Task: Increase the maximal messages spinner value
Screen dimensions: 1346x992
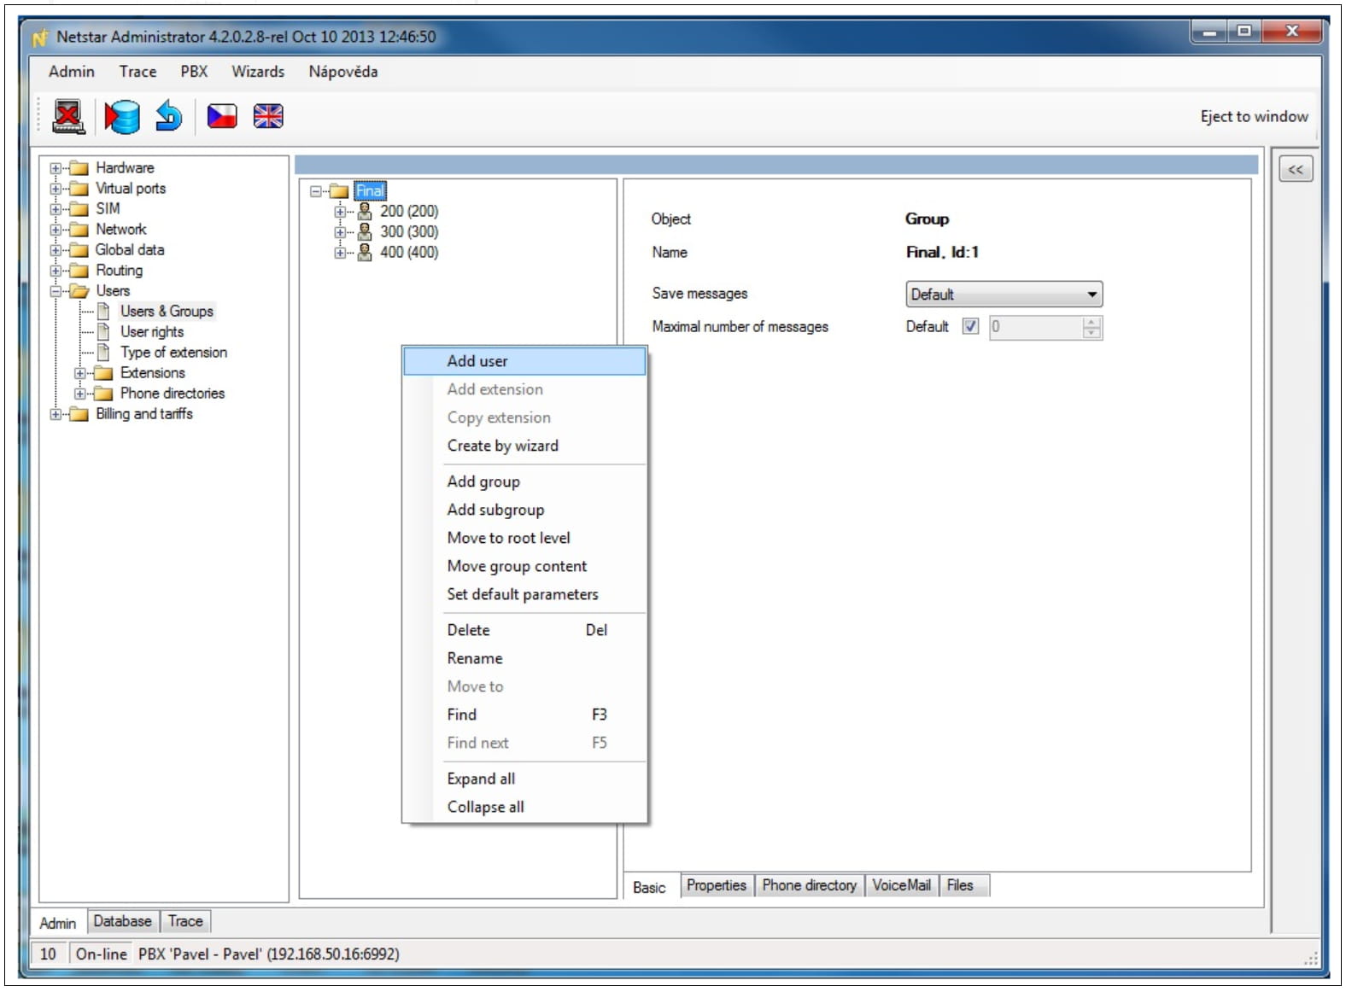Action: tap(1091, 322)
